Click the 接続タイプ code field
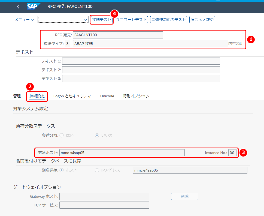This screenshot has width=264, height=216. (68, 44)
